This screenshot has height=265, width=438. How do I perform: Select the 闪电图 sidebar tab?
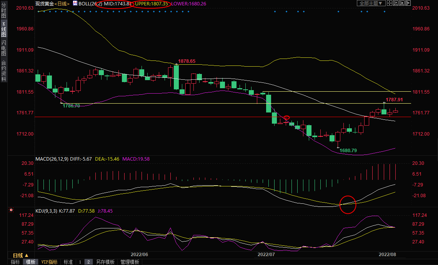click(3, 48)
